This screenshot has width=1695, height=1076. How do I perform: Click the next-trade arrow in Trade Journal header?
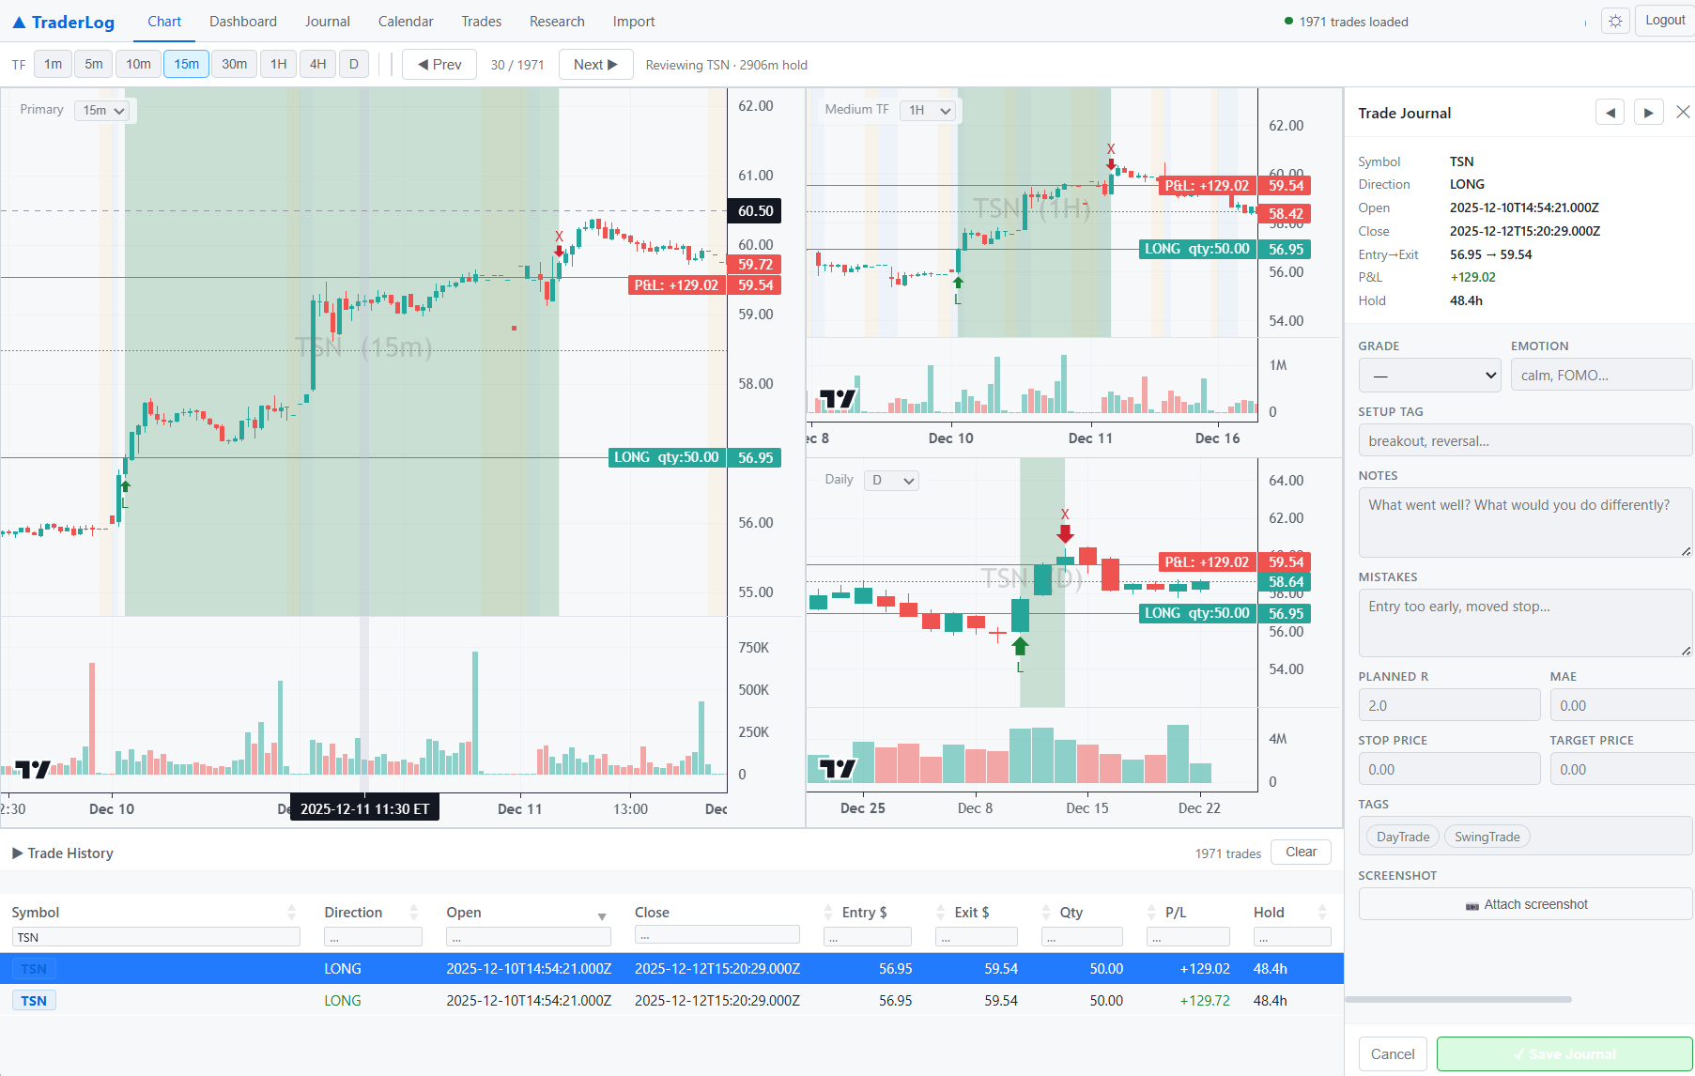pyautogui.click(x=1649, y=112)
